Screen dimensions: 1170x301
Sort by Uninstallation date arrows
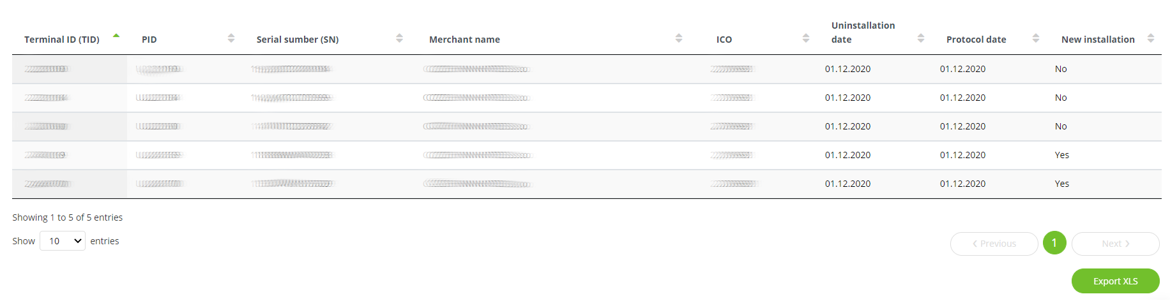tap(921, 38)
